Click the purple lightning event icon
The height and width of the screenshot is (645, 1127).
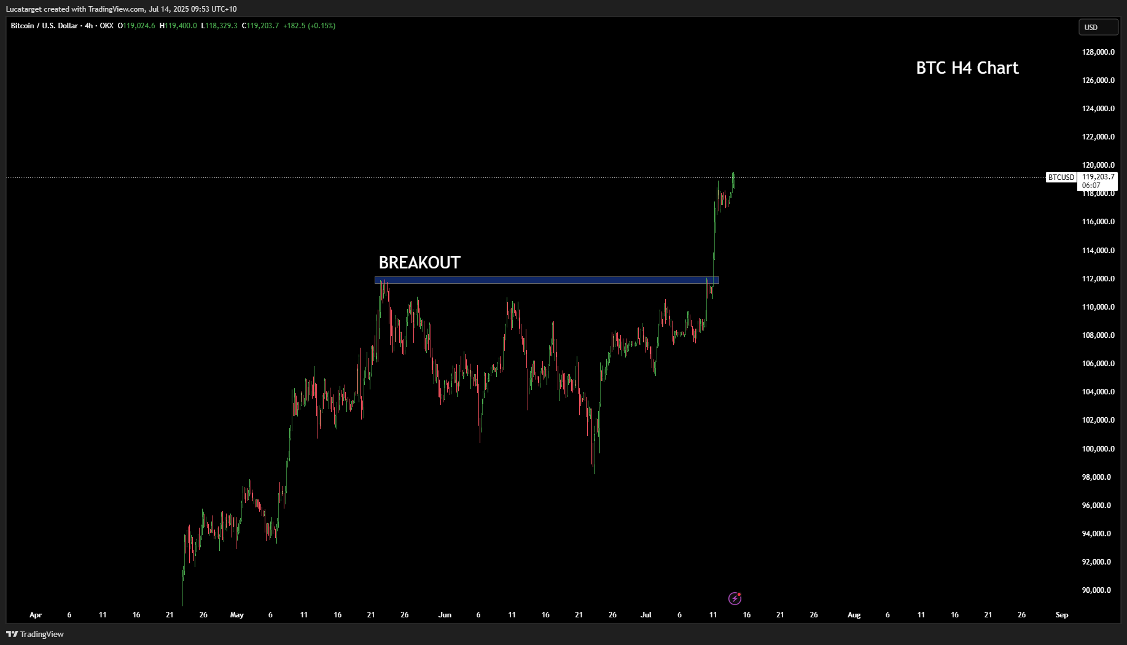pyautogui.click(x=735, y=598)
